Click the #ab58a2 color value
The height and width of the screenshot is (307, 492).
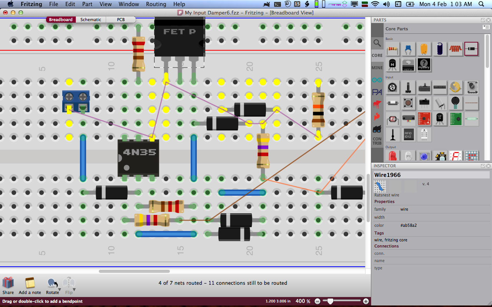pyautogui.click(x=409, y=225)
